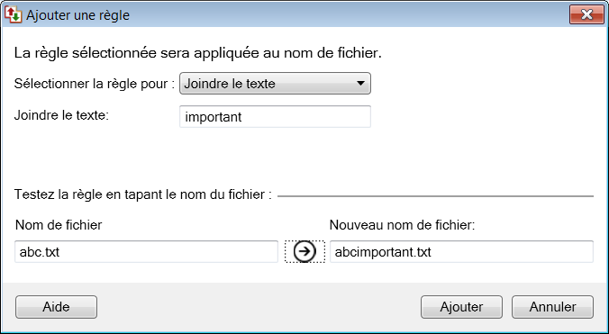Click the Nom de fichier label
This screenshot has width=609, height=334.
coord(59,225)
